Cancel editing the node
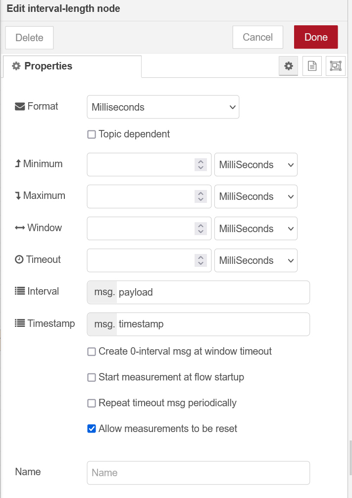 pyautogui.click(x=257, y=37)
